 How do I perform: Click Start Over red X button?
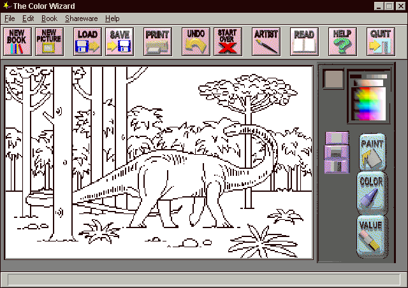pyautogui.click(x=228, y=41)
